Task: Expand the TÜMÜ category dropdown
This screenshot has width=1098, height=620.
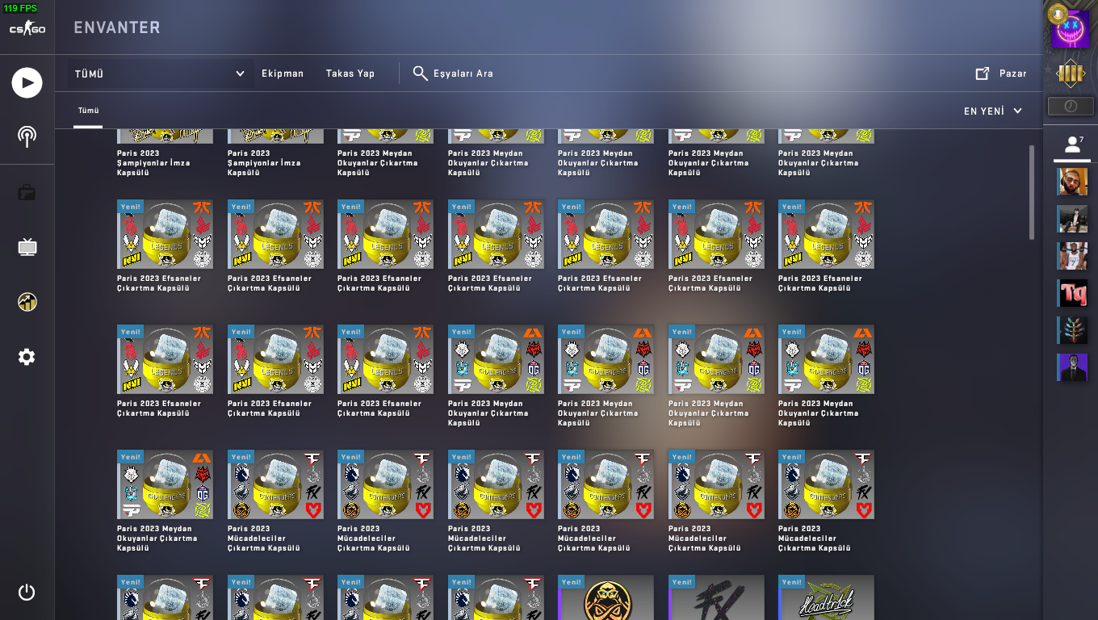Action: tap(161, 73)
